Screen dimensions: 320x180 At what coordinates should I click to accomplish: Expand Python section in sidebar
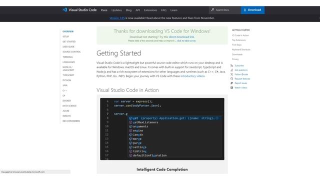pos(66,80)
